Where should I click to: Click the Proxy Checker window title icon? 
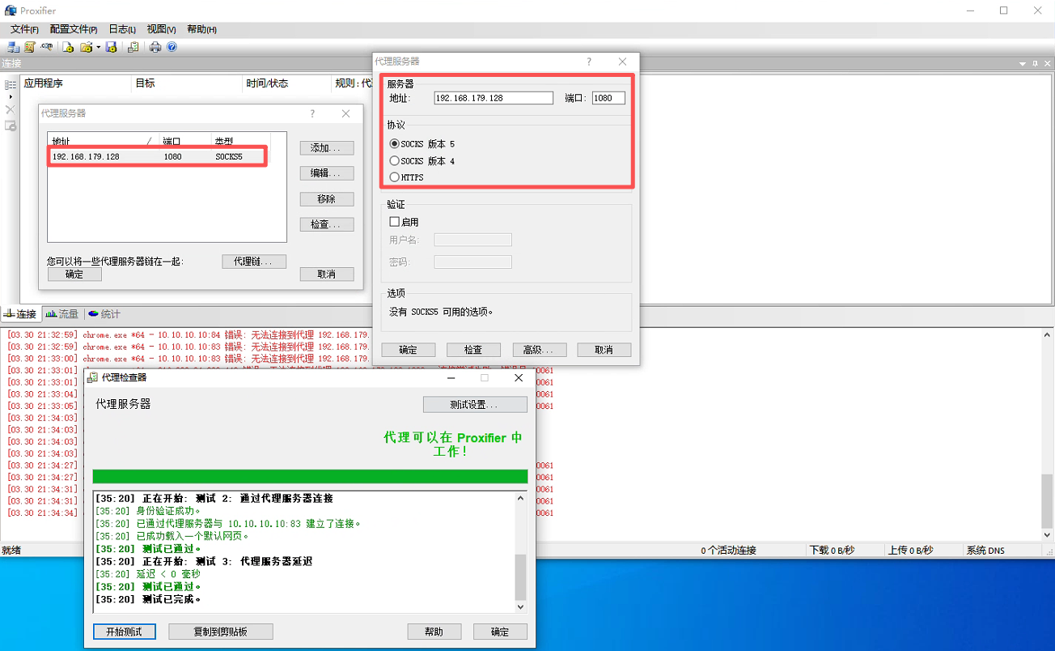93,377
